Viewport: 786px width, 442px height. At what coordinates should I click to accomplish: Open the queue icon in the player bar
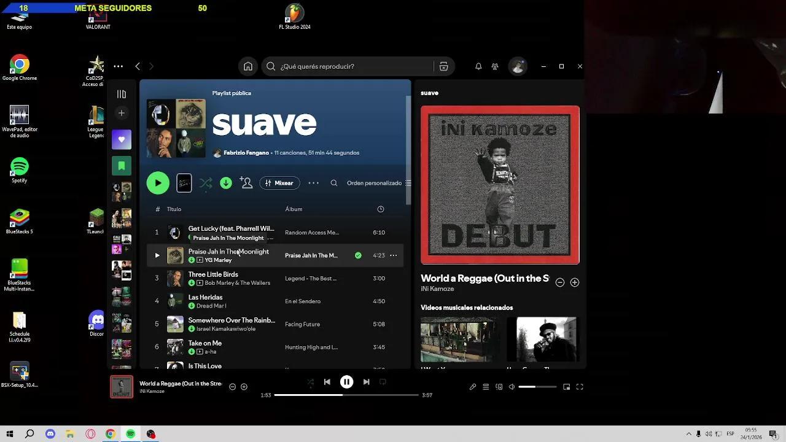point(486,387)
